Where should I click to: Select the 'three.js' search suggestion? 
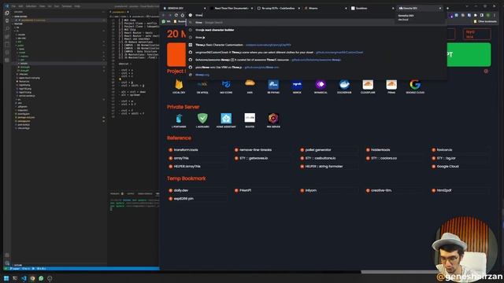[317, 37]
